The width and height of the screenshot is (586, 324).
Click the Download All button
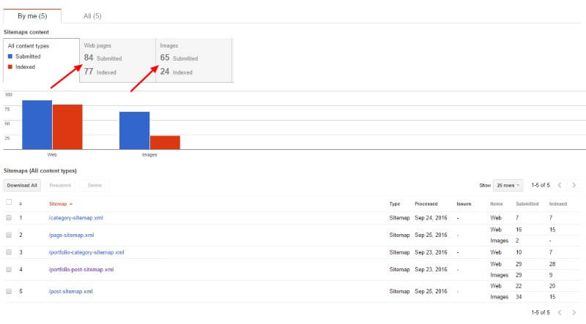[x=22, y=186]
